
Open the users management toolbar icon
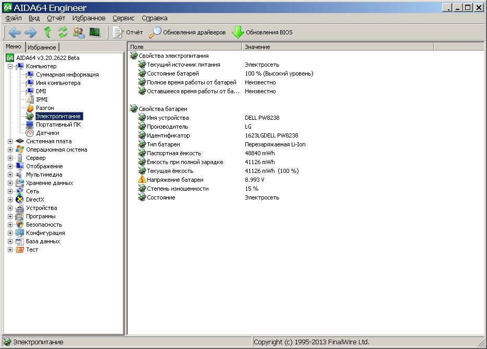tap(79, 32)
